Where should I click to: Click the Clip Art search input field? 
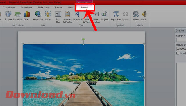(x=181, y=40)
